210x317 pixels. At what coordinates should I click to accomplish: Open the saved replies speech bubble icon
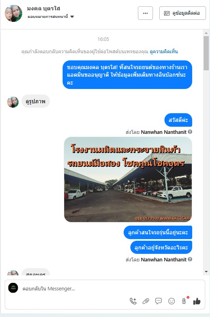click(x=158, y=301)
